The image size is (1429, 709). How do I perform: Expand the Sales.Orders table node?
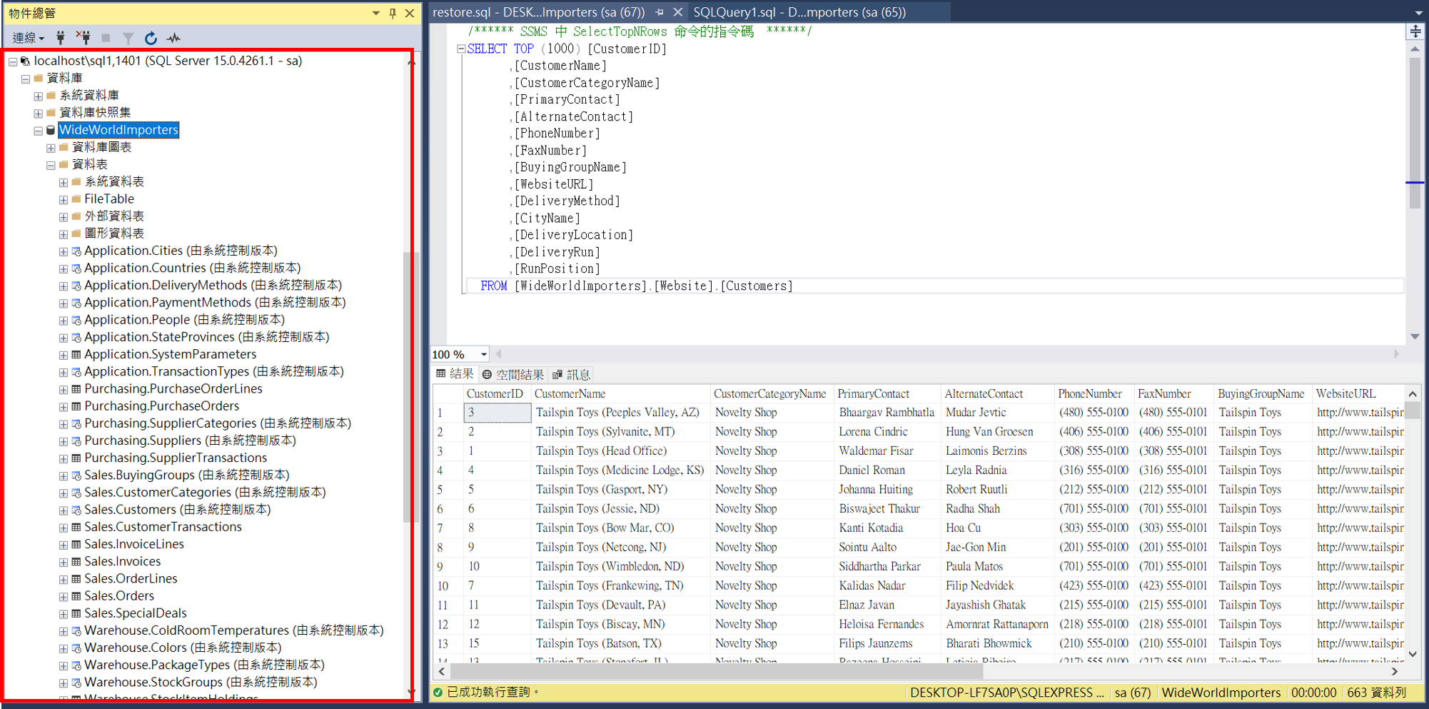pyautogui.click(x=64, y=596)
